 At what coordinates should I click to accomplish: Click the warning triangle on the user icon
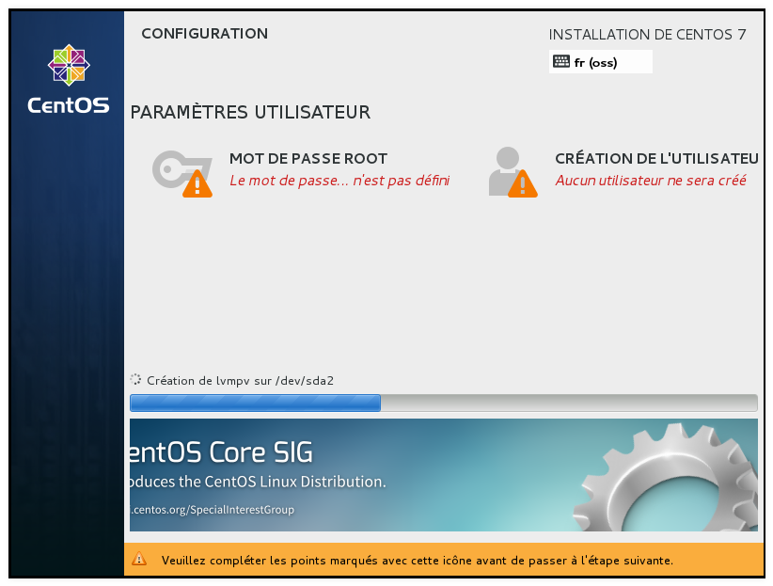(523, 183)
